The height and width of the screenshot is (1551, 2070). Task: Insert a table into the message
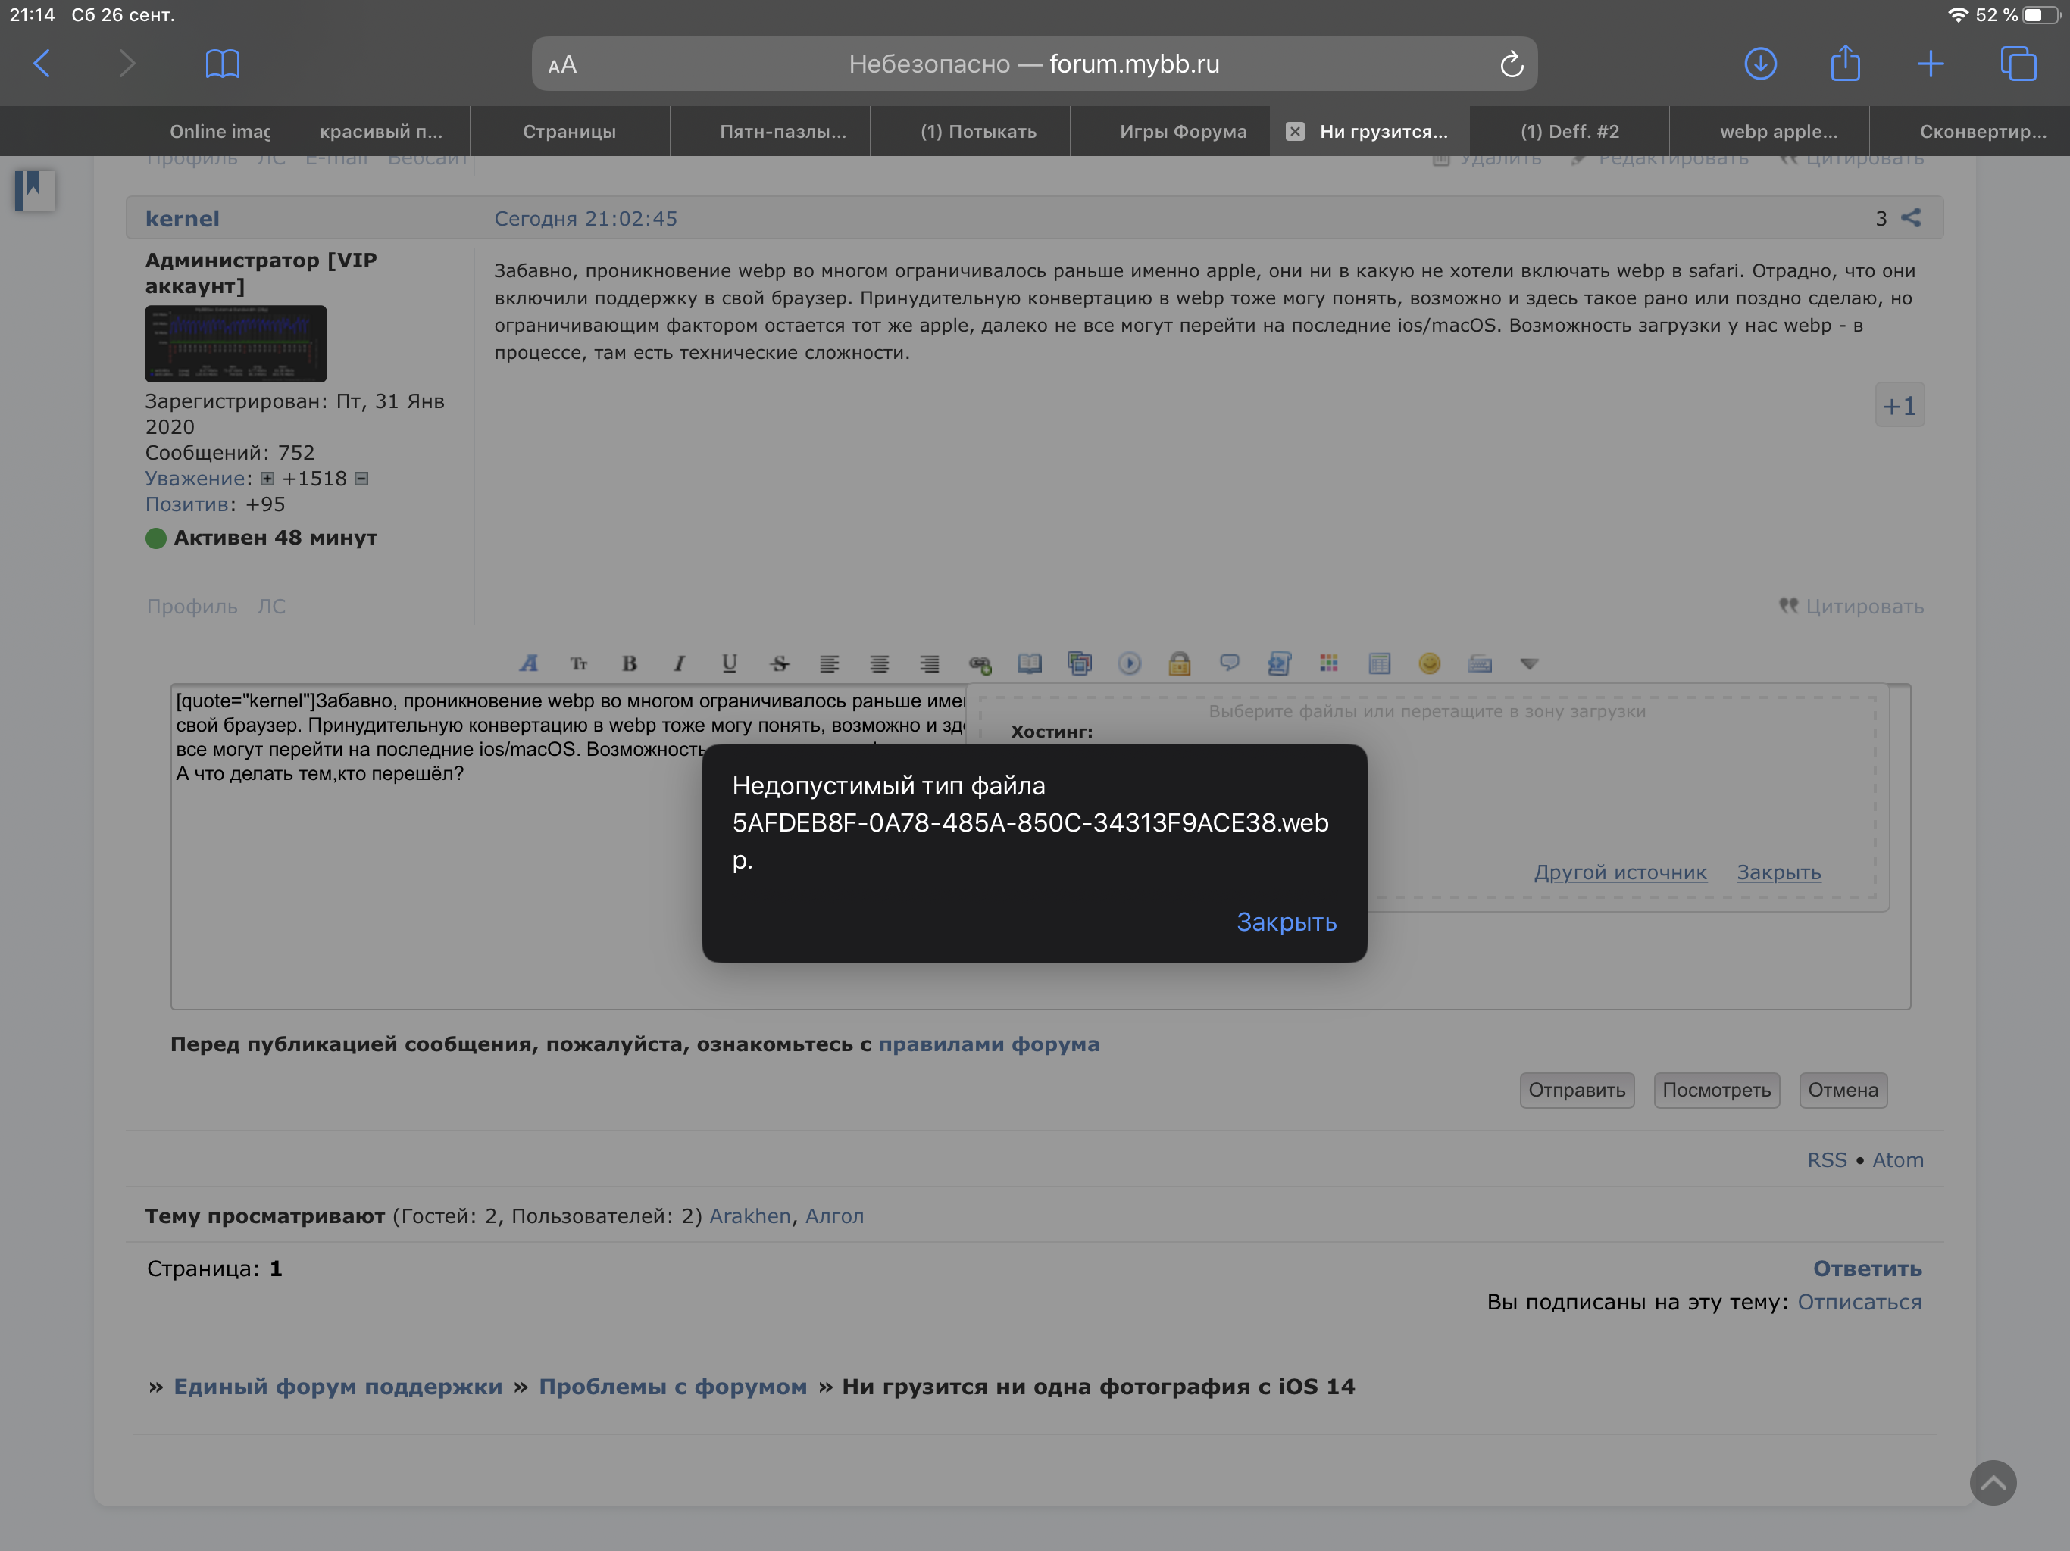click(1380, 663)
